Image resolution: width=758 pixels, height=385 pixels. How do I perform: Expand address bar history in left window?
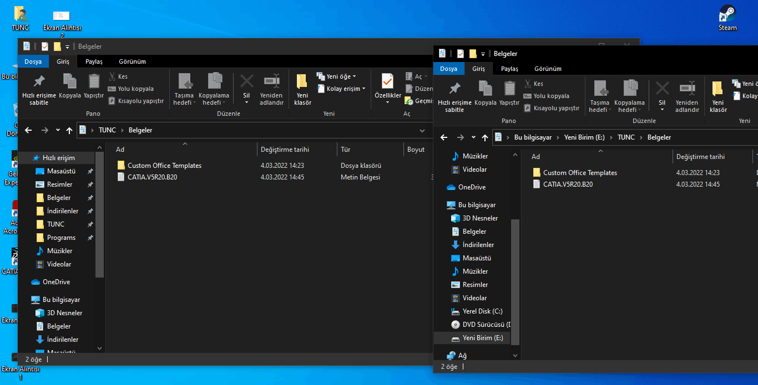point(423,130)
